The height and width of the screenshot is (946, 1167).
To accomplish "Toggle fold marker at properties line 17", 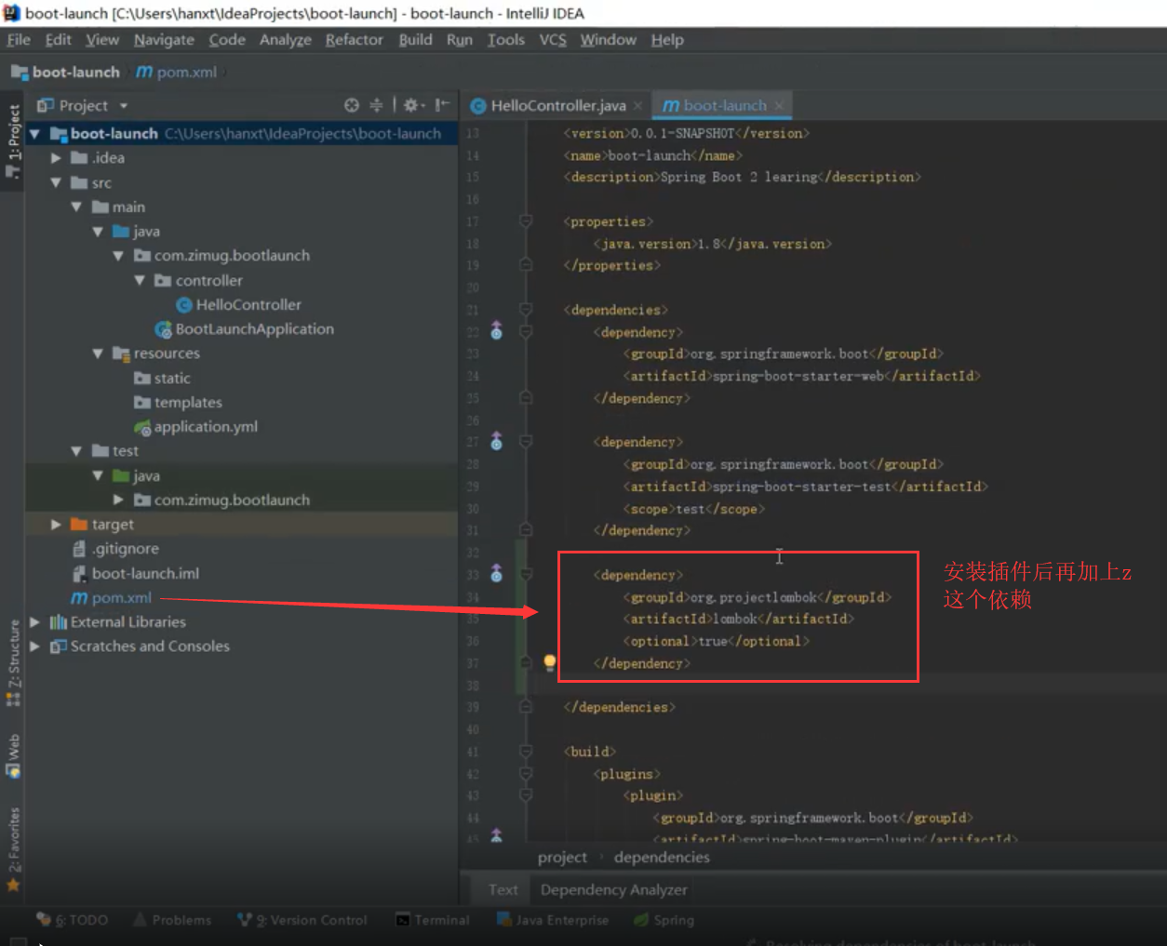I will (x=526, y=221).
